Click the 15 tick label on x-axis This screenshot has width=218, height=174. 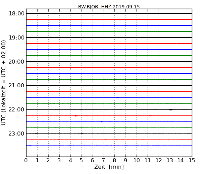[192, 161]
